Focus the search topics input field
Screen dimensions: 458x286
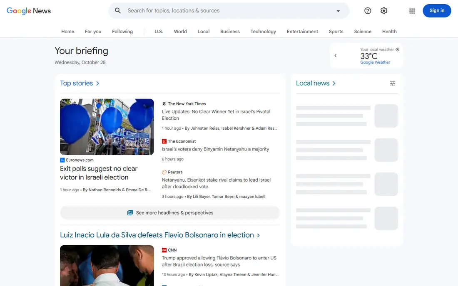tap(229, 10)
